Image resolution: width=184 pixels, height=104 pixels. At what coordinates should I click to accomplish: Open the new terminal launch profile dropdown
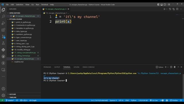click(x=168, y=67)
